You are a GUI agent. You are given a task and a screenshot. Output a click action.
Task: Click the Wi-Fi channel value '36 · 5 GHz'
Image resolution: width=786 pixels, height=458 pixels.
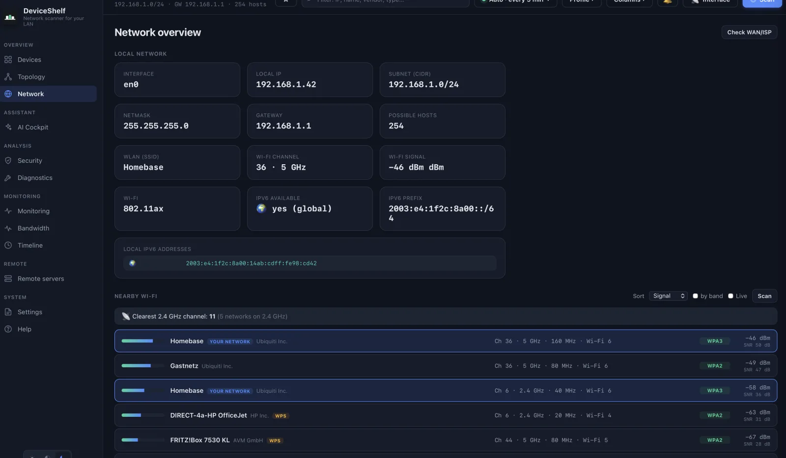point(281,168)
